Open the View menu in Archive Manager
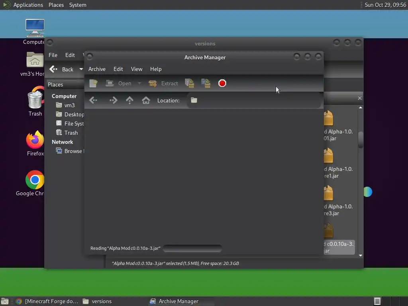This screenshot has height=306, width=408. click(137, 69)
